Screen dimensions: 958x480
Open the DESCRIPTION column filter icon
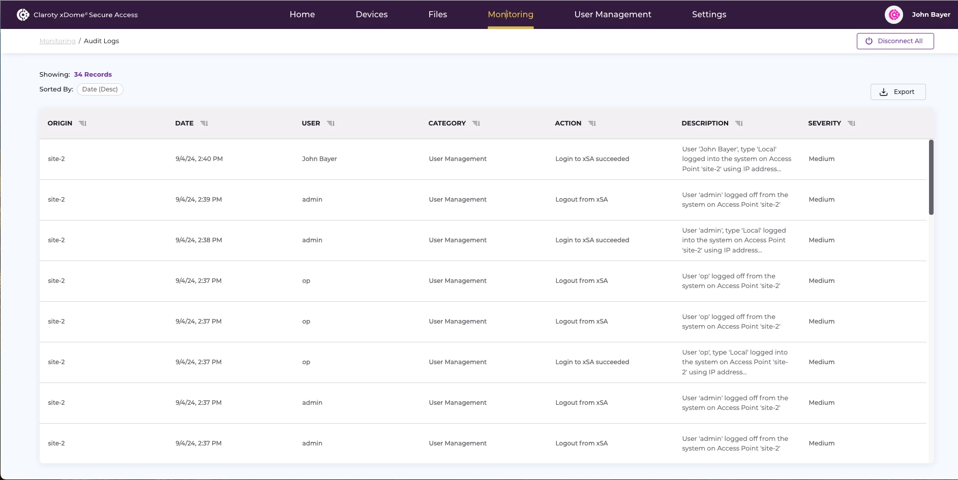coord(739,123)
